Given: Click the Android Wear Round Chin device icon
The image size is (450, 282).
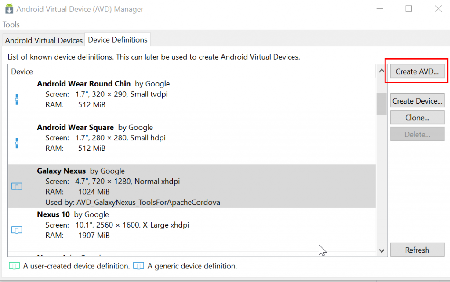Looking at the screenshot, I should 17,100.
